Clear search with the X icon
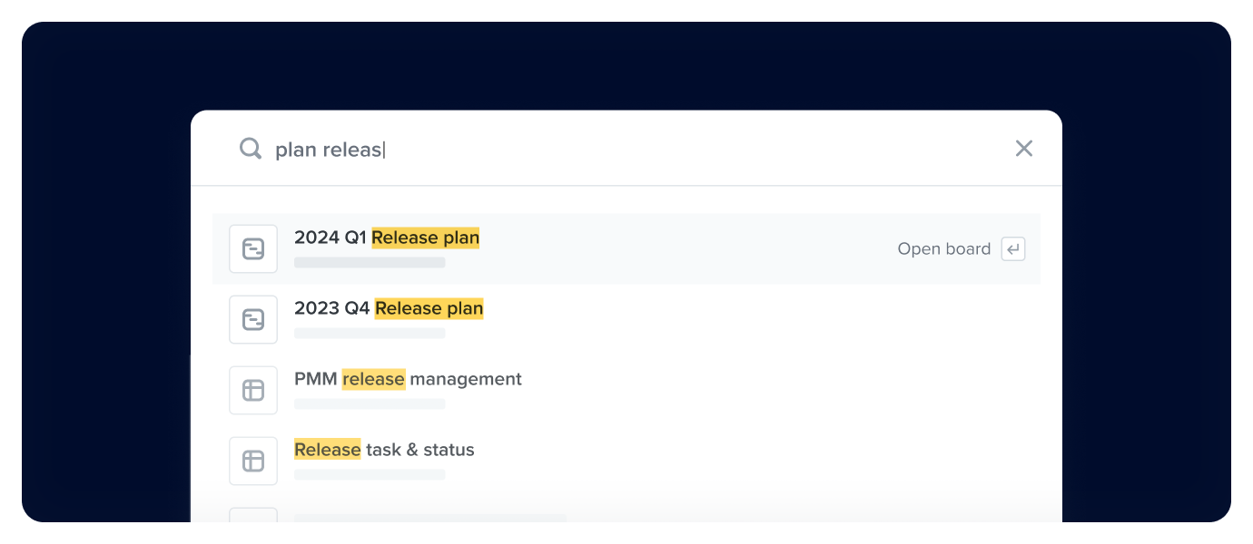This screenshot has width=1253, height=544. (x=1024, y=149)
